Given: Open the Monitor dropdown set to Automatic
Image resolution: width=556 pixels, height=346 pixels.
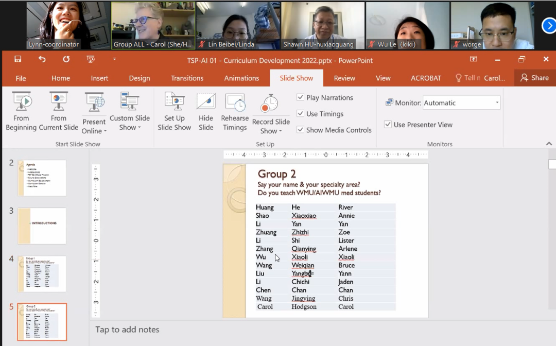Looking at the screenshot, I should [x=461, y=103].
